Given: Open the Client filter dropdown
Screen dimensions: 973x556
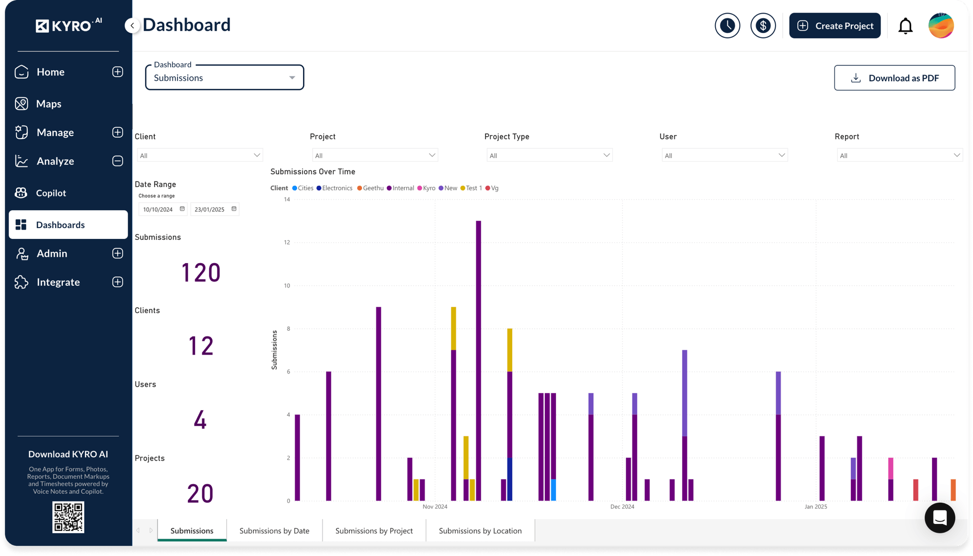Looking at the screenshot, I should click(x=199, y=155).
